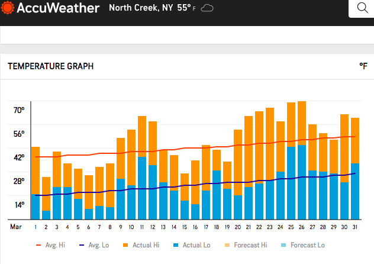Click the AccuWeather wordmark text
Viewport: 374px width, 264px height.
point(59,9)
